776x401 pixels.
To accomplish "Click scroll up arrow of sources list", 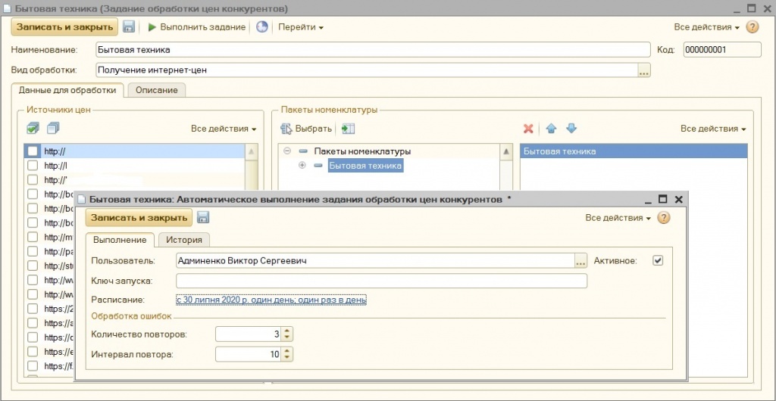I will point(252,151).
